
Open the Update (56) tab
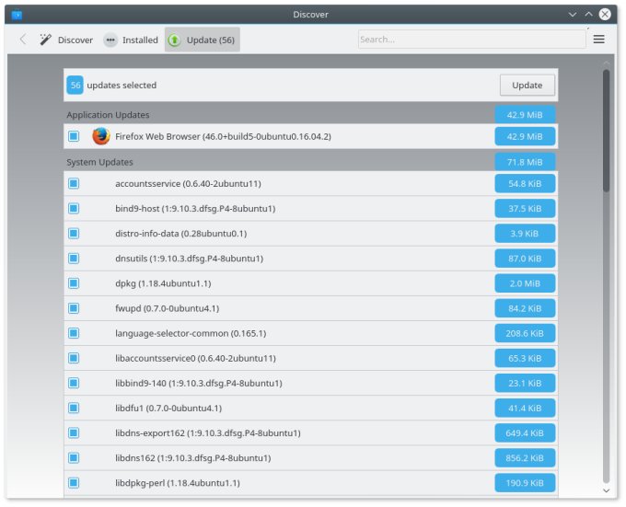[x=203, y=40]
